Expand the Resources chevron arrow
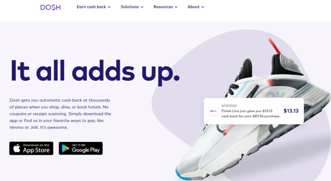 click(176, 7)
